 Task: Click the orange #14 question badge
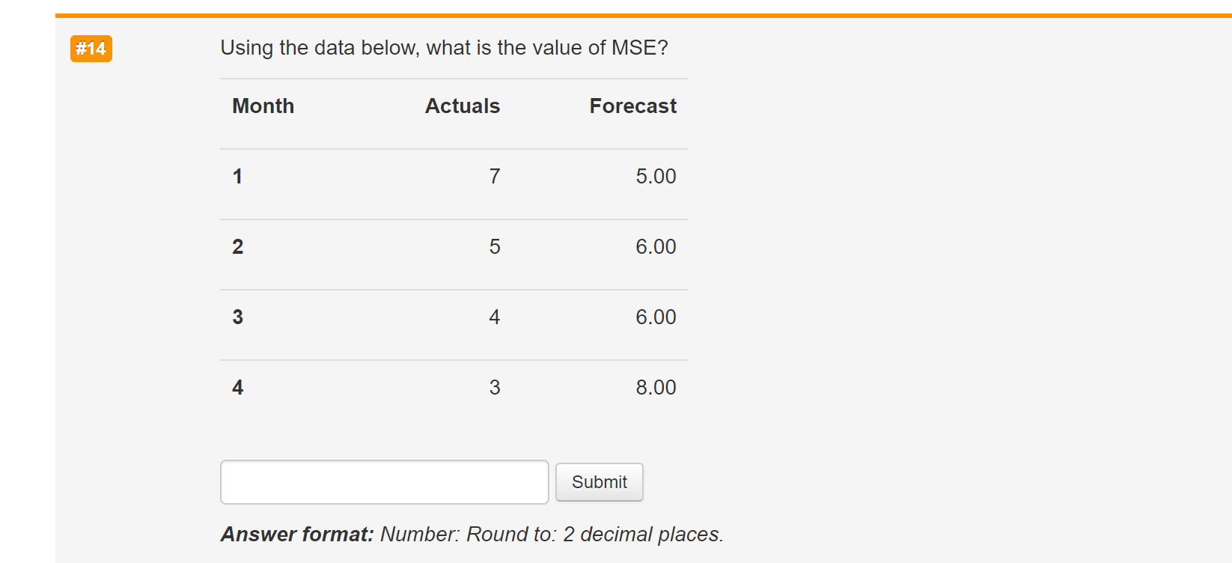90,49
